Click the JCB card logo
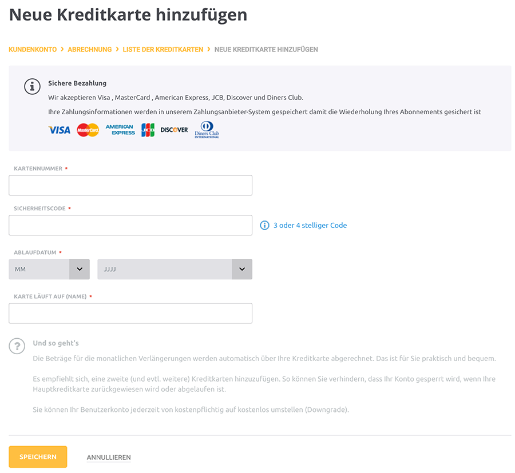 (x=148, y=130)
